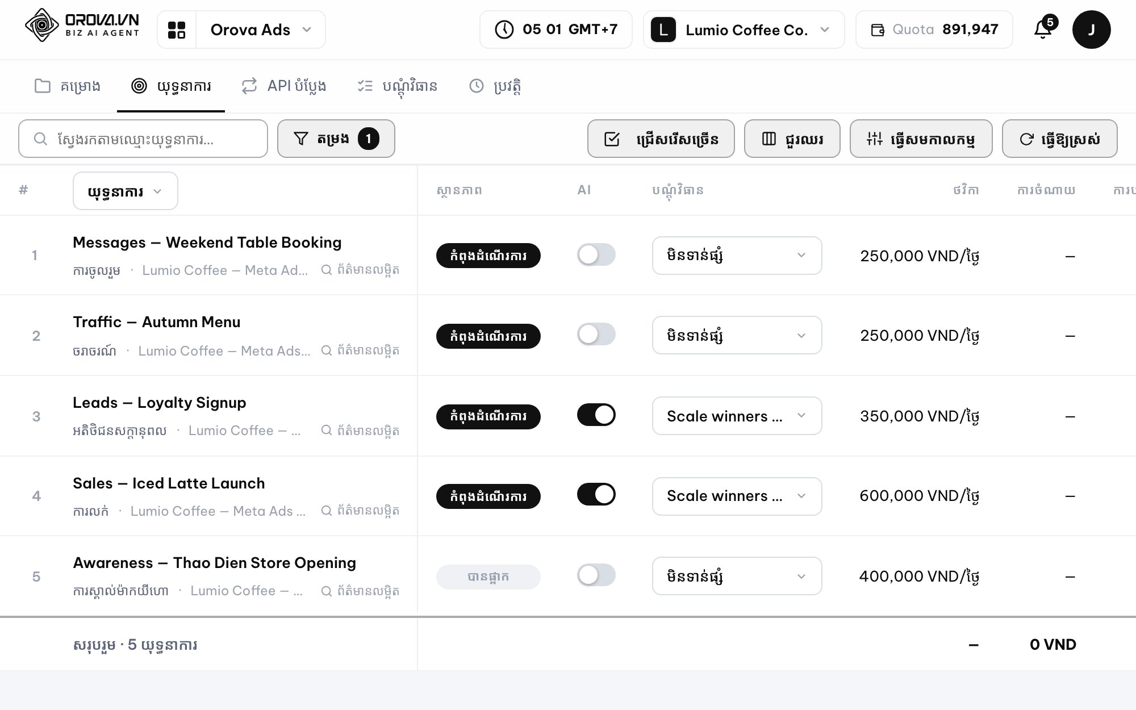Disable AI for Leads Loyalty Signup

[x=596, y=415]
